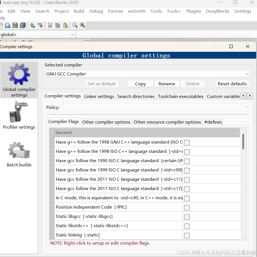
Task: Switch to Custom variables tab
Action: [x=223, y=96]
